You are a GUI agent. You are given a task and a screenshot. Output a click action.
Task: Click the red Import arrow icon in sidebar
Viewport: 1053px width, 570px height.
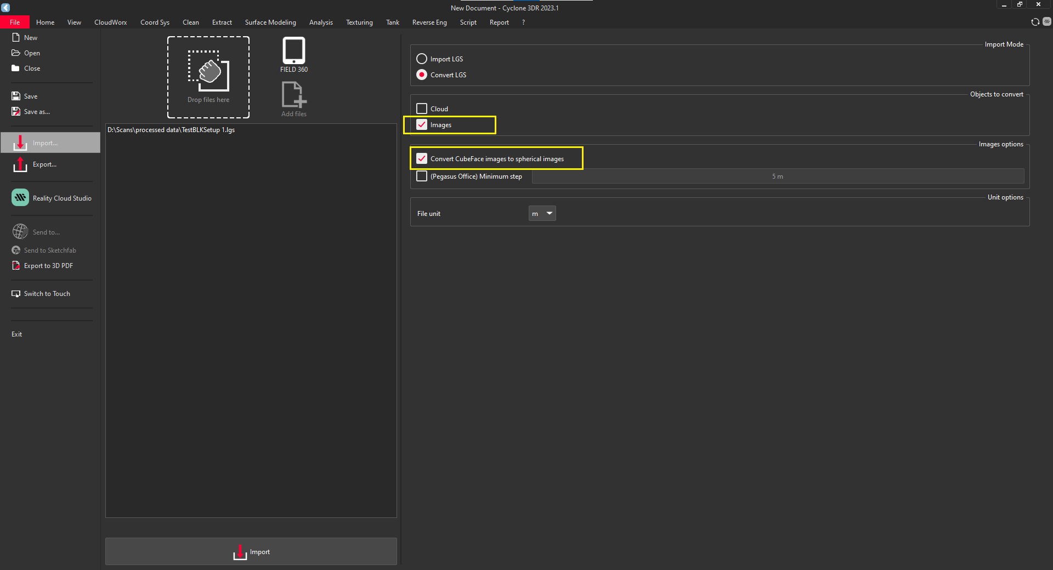[20, 142]
